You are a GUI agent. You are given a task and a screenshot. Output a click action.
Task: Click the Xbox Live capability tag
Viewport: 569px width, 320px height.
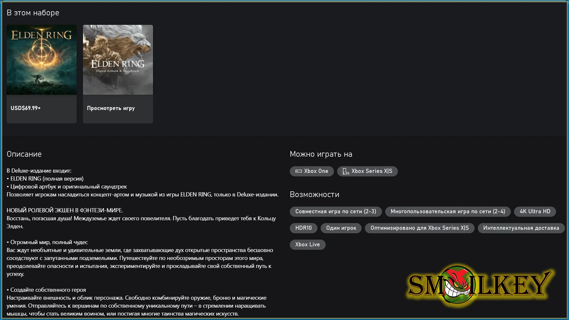[308, 245]
